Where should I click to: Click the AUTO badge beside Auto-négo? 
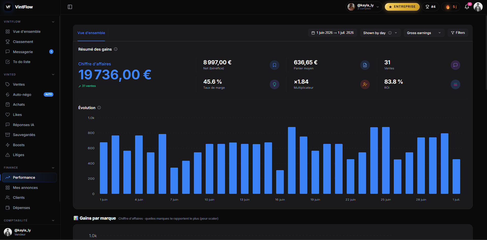[x=49, y=94]
